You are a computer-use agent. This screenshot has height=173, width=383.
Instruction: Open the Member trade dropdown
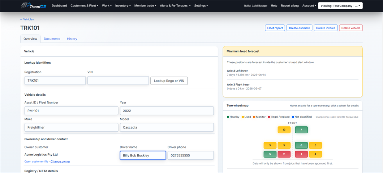pyautogui.click(x=145, y=6)
